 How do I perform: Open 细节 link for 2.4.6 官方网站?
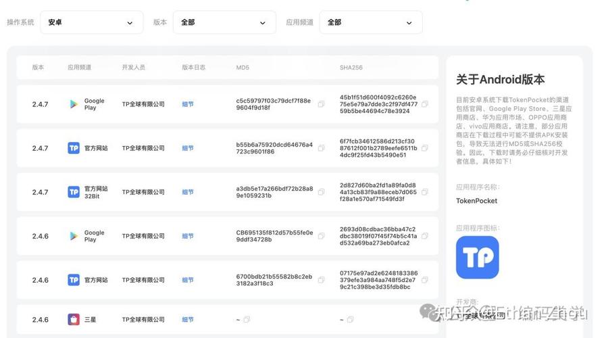(x=188, y=280)
